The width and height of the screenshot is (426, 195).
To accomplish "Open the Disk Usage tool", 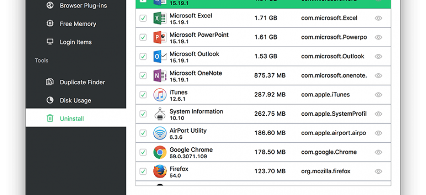I will [x=76, y=101].
